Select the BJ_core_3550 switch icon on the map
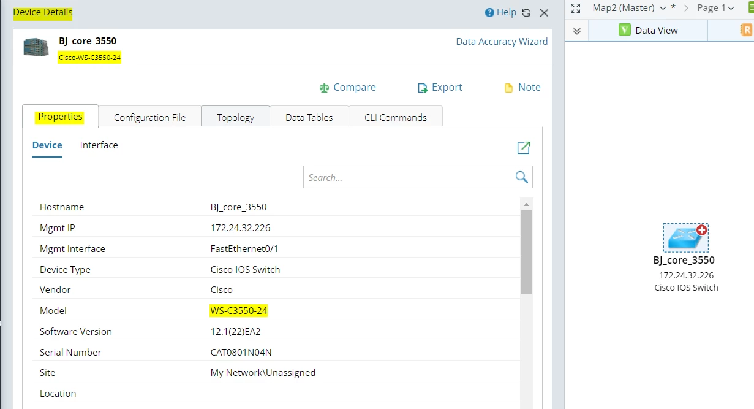This screenshot has width=754, height=409. (x=685, y=238)
